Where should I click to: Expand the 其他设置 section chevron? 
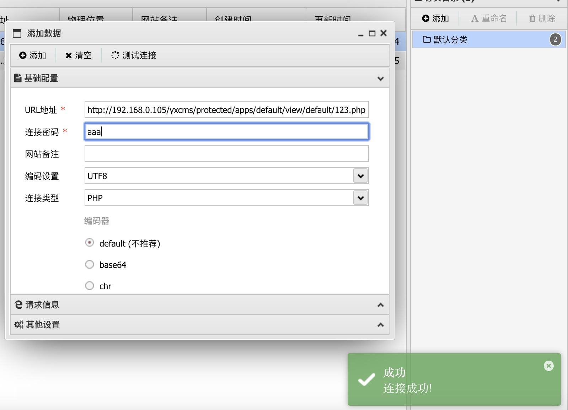(381, 325)
